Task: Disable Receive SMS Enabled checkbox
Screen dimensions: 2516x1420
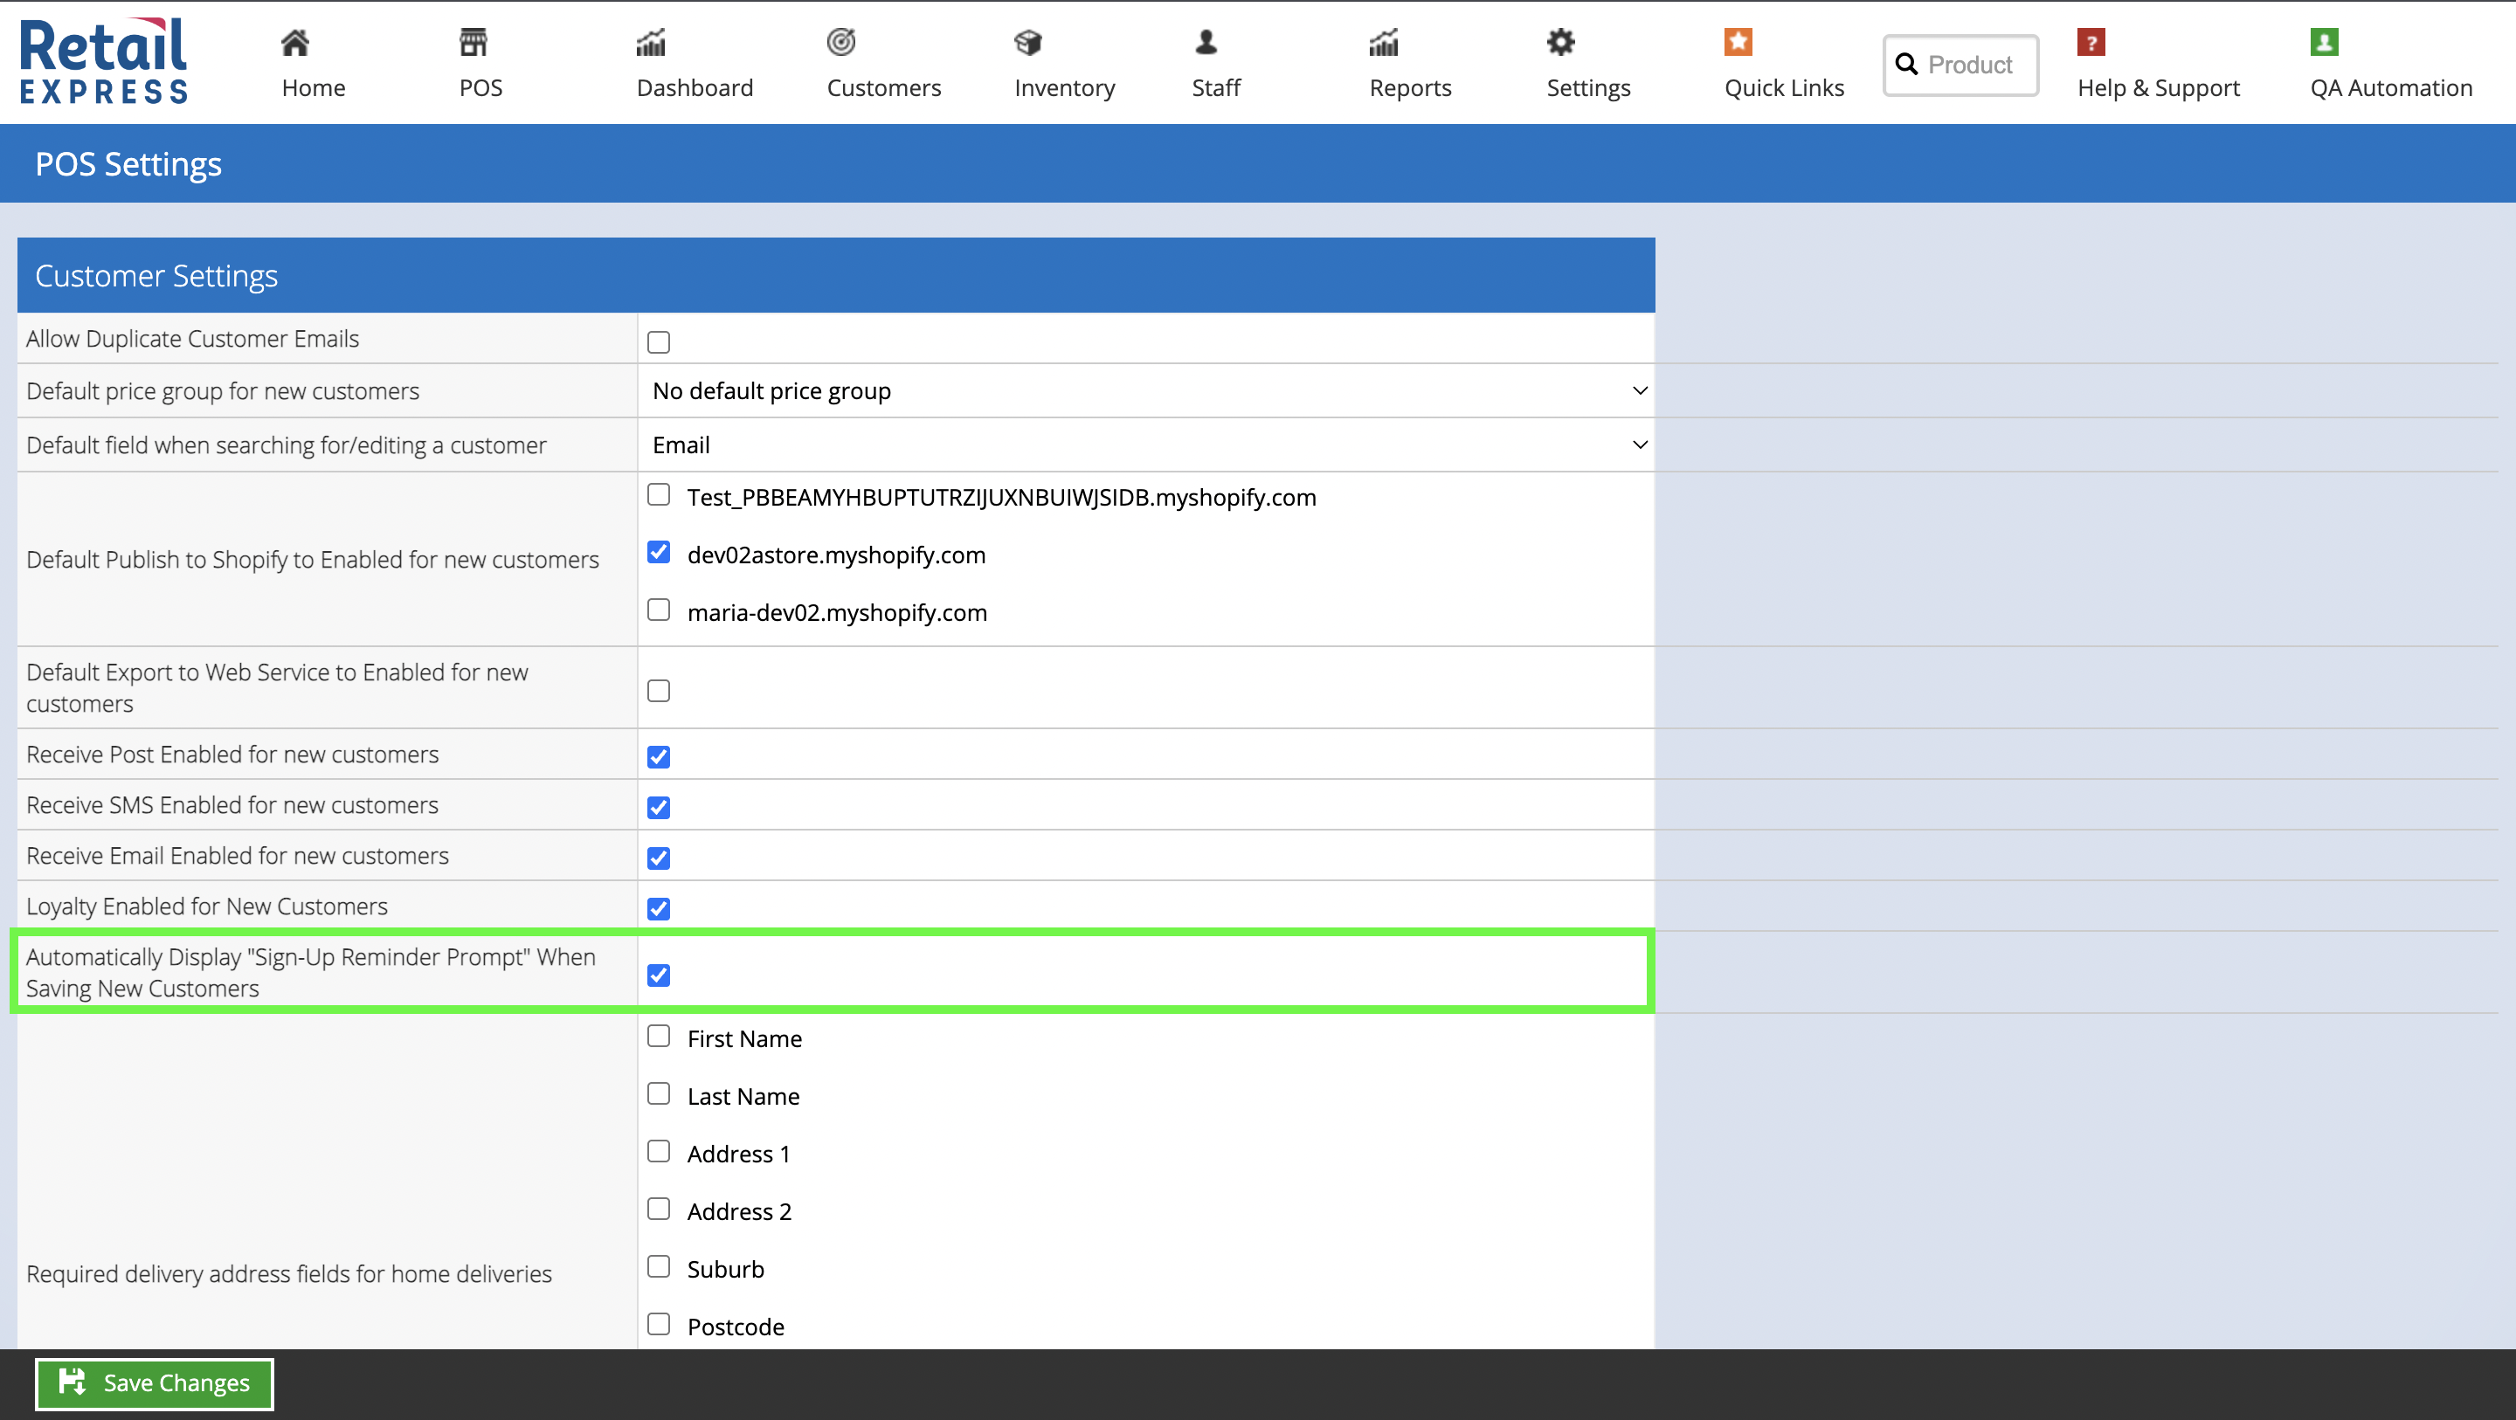Action: click(x=659, y=808)
